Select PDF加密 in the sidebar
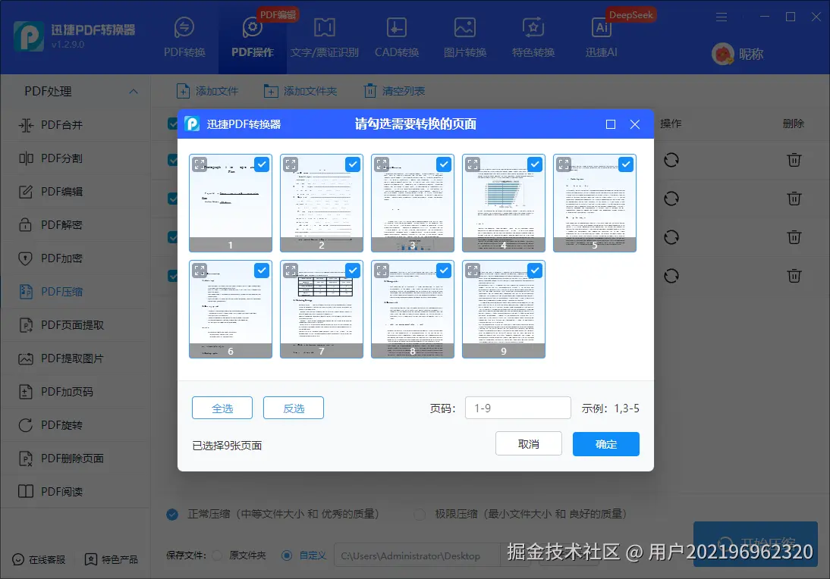 click(75, 258)
